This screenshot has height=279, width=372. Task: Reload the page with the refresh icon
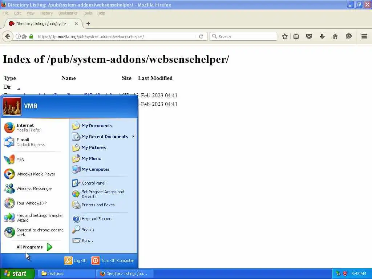(x=201, y=37)
